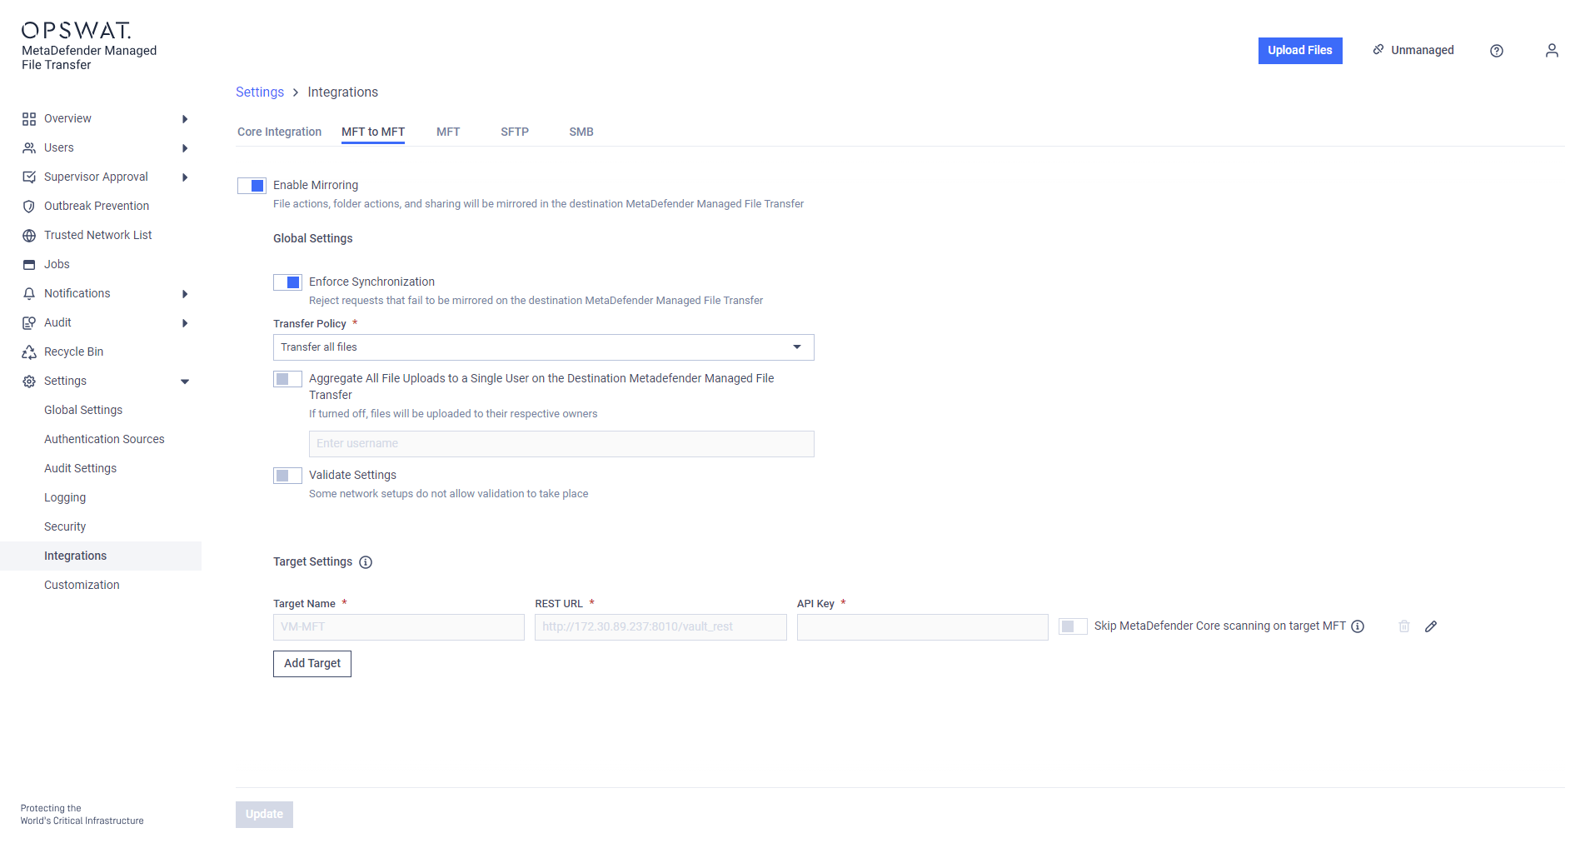
Task: Open Customization in the sidebar
Action: click(x=82, y=585)
